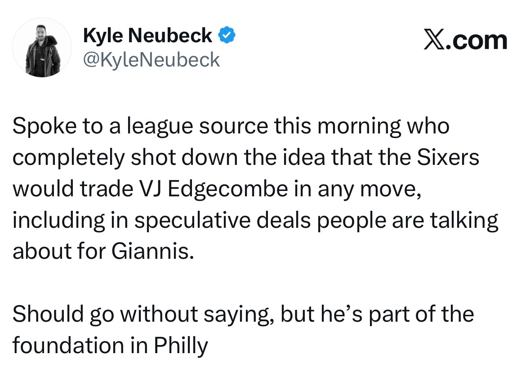Click the Kyle Neubeck display name
The width and height of the screenshot is (530, 372).
click(x=148, y=35)
